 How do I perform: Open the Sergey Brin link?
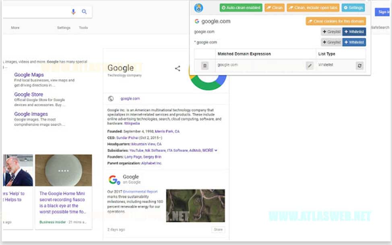click(x=152, y=157)
